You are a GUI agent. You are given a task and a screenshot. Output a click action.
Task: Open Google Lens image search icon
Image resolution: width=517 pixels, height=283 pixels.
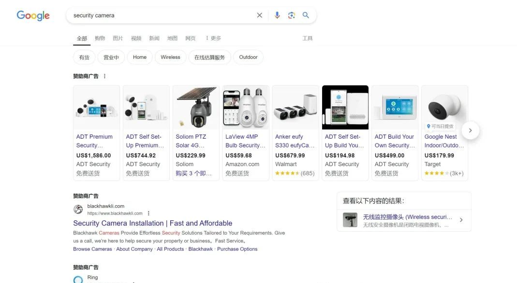[x=291, y=15]
